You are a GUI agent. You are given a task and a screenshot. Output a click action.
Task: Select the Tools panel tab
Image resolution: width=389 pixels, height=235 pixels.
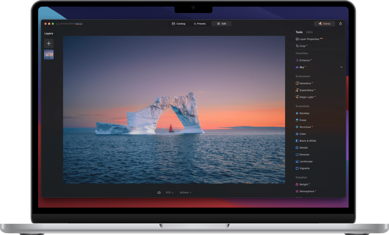pyautogui.click(x=299, y=32)
